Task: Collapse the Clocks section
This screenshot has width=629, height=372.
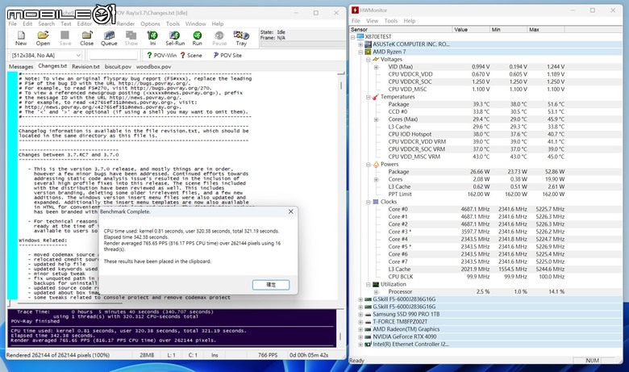Action: click(369, 202)
